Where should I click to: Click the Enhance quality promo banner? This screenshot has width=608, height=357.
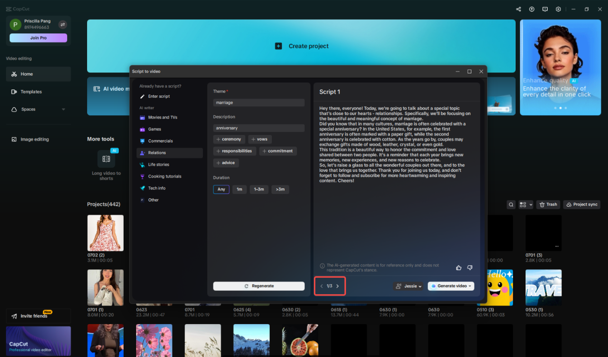coord(560,67)
